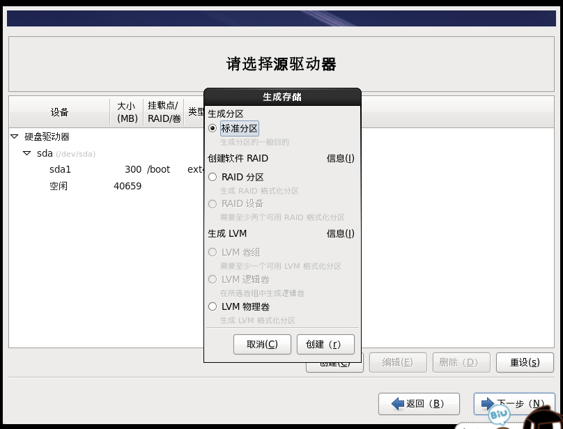Screen dimensions: 563x429
Task: Proceed with the 下一步(N) button
Action: (514, 404)
